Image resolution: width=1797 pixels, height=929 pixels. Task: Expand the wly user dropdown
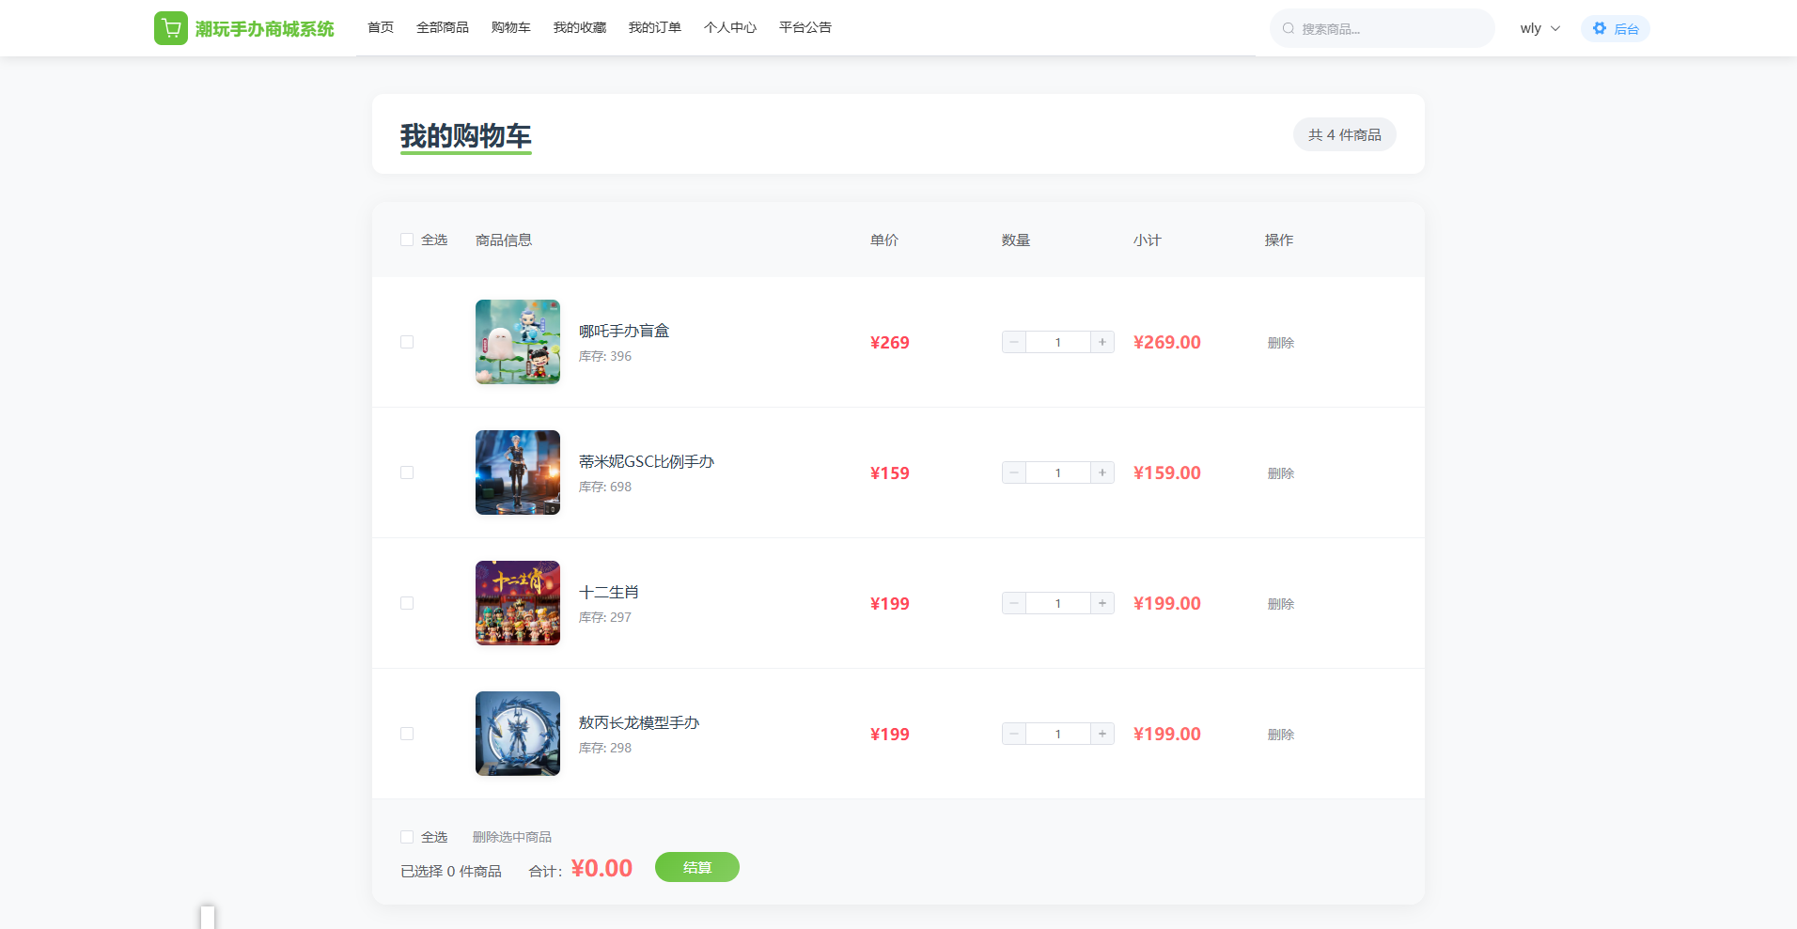pos(1539,28)
